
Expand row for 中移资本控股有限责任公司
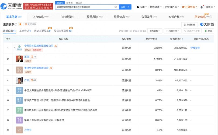(x=15, y=48)
